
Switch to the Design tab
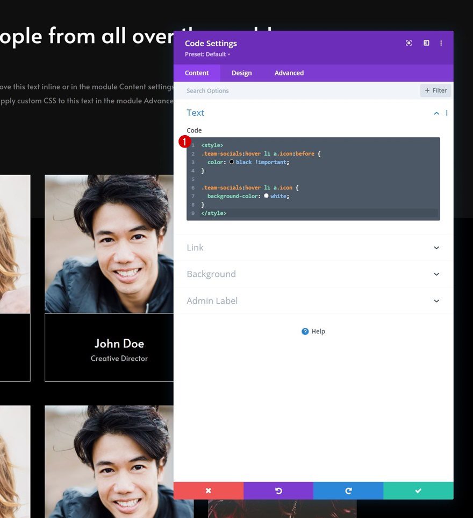[x=241, y=73]
